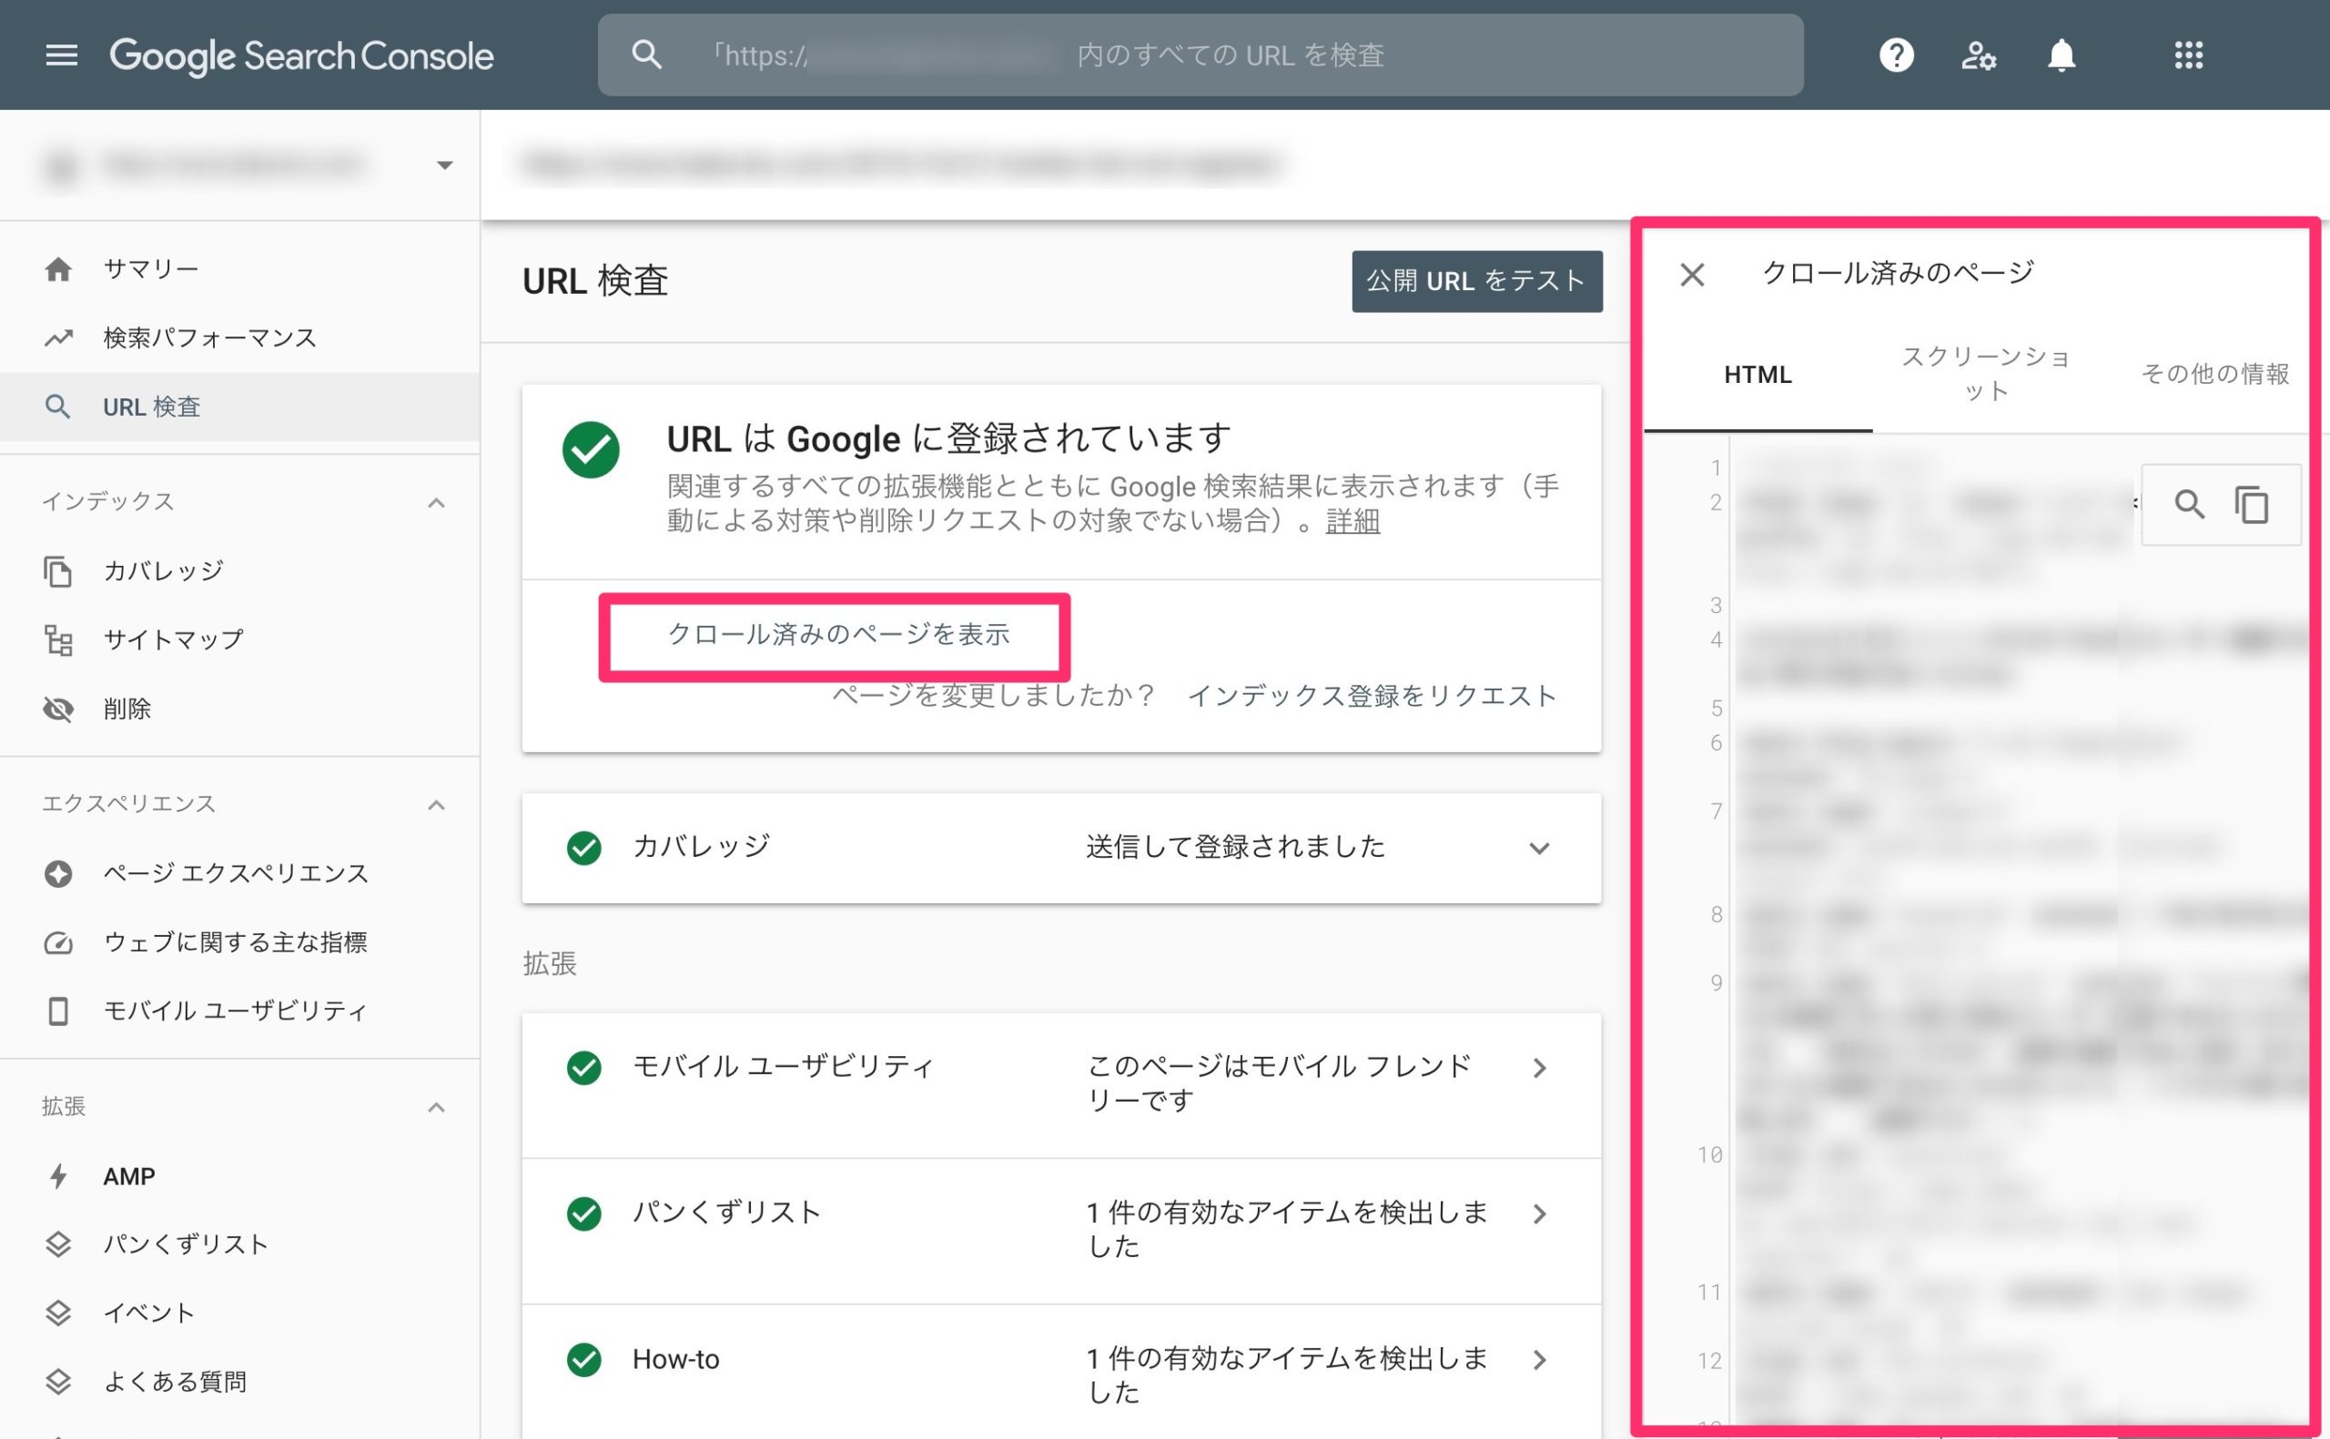This screenshot has height=1439, width=2330.
Task: Open モバイル ユーザビリティ result row arrow
Action: click(1540, 1068)
